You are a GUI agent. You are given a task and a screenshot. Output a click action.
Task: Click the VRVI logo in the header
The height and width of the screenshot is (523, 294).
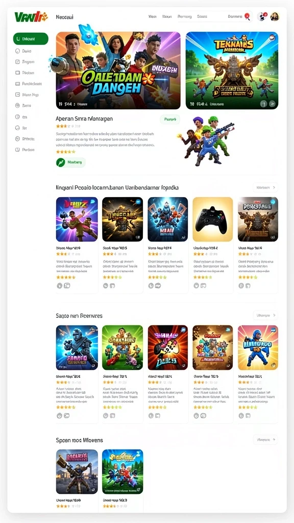(31, 16)
